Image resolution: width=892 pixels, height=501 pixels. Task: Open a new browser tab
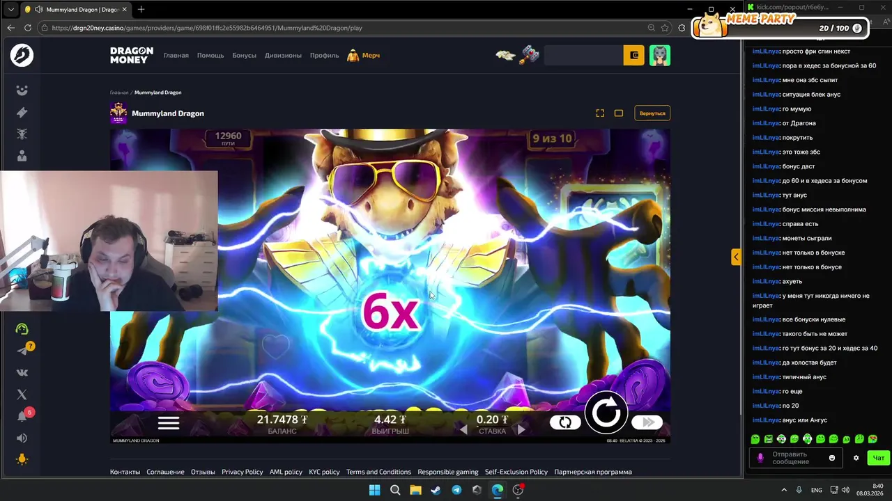141,9
